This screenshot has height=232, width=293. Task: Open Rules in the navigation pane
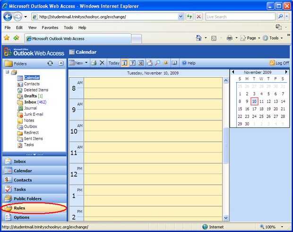pos(34,208)
